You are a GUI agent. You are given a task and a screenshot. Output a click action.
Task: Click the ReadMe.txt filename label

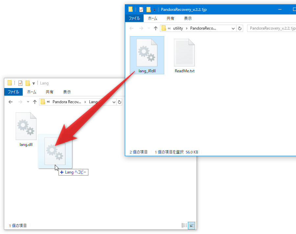(185, 71)
